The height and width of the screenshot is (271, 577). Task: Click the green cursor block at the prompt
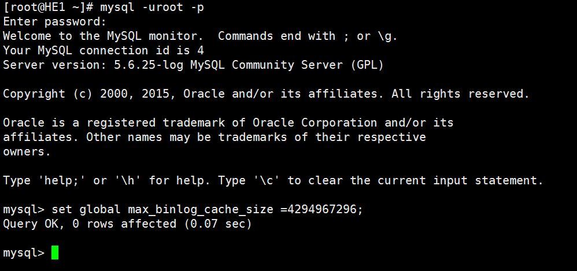[x=55, y=253]
